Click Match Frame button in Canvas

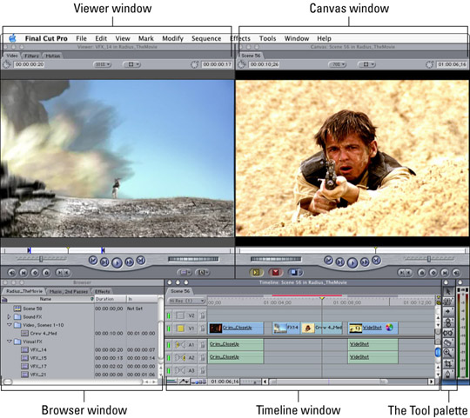[456, 273]
